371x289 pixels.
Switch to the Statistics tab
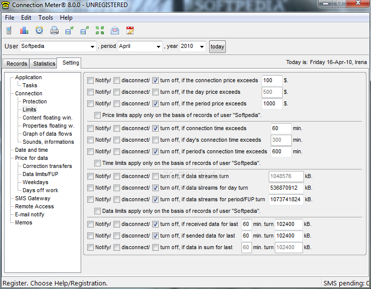click(44, 64)
